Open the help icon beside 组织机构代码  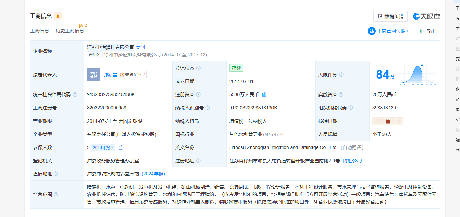click(351, 108)
